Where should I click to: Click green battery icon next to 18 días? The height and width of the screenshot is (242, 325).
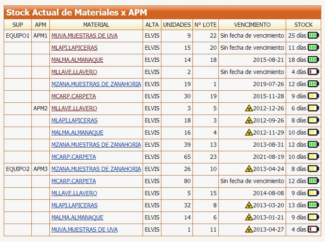pos(313,60)
